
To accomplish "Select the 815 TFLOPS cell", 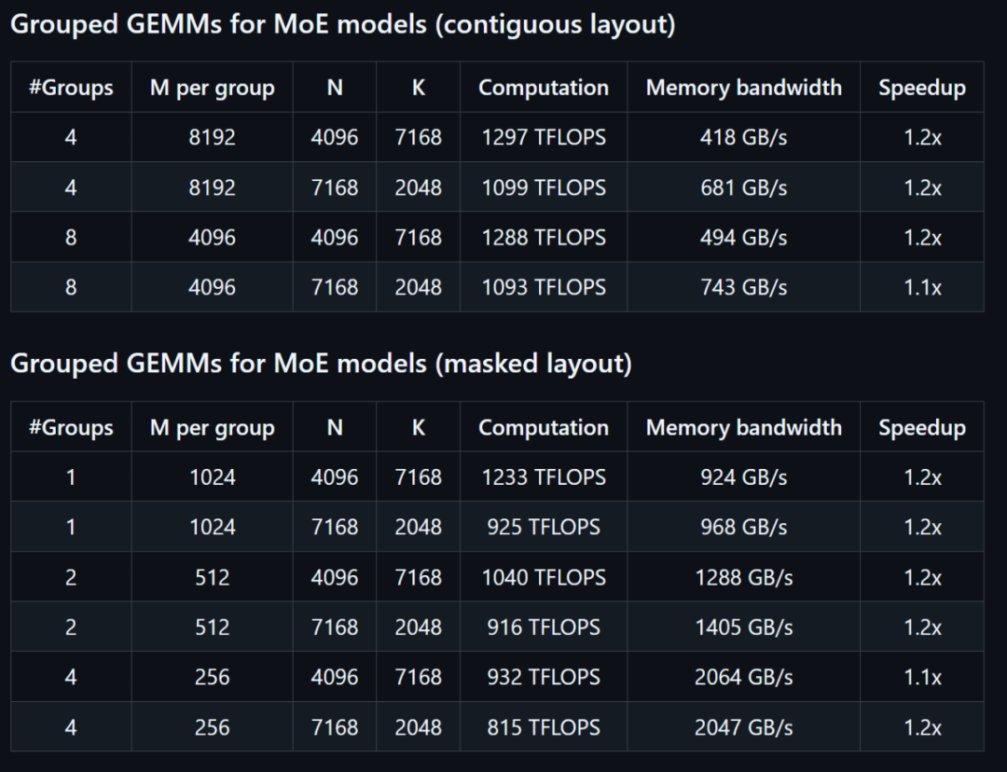I will click(544, 728).
